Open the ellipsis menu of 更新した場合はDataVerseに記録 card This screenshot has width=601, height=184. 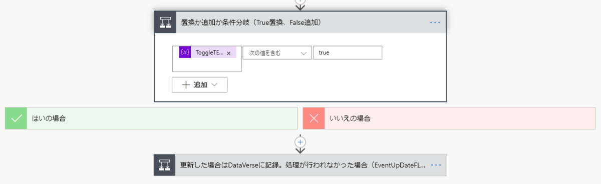pos(435,164)
